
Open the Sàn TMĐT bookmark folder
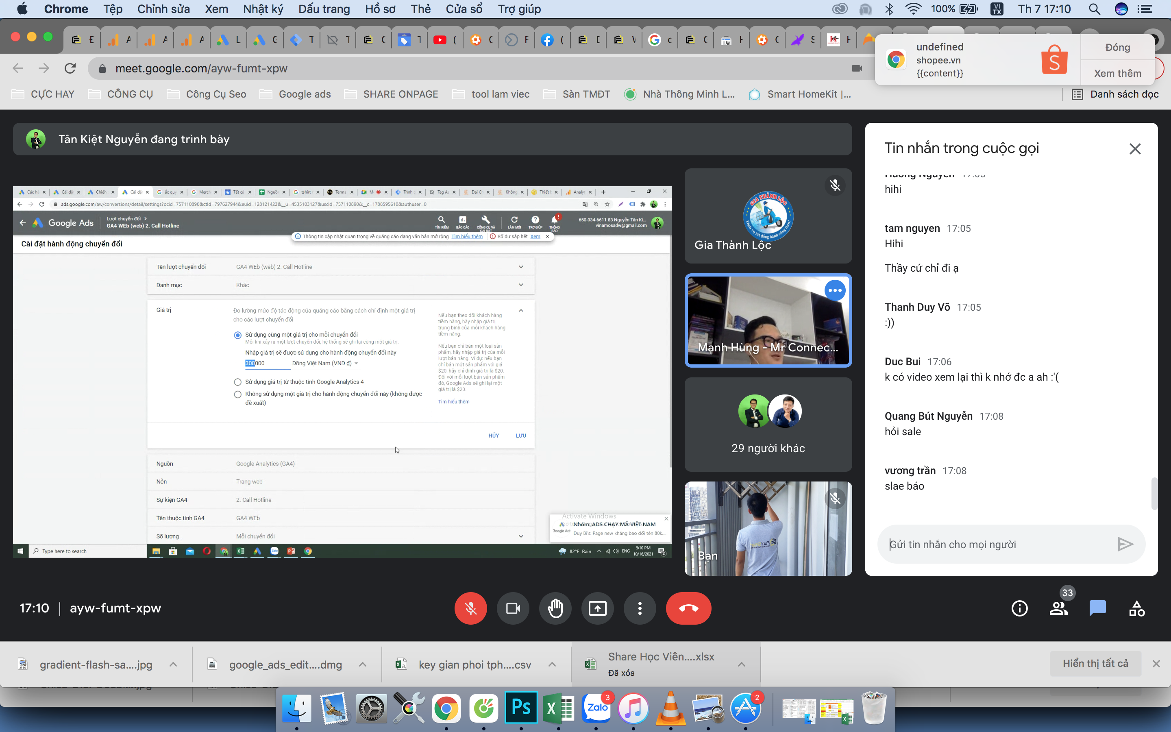coord(577,94)
